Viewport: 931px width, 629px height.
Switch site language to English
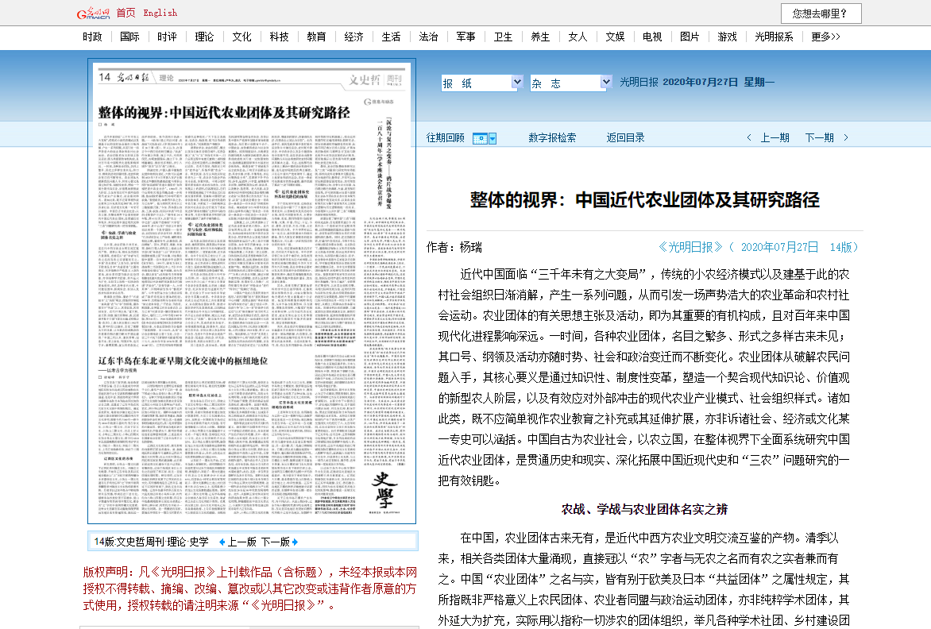tap(160, 13)
